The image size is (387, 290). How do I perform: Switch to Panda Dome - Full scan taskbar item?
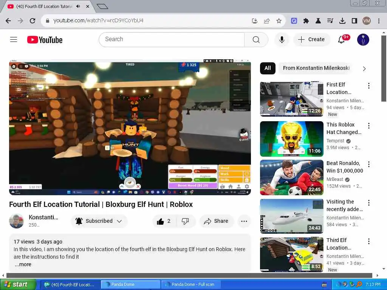click(x=191, y=285)
